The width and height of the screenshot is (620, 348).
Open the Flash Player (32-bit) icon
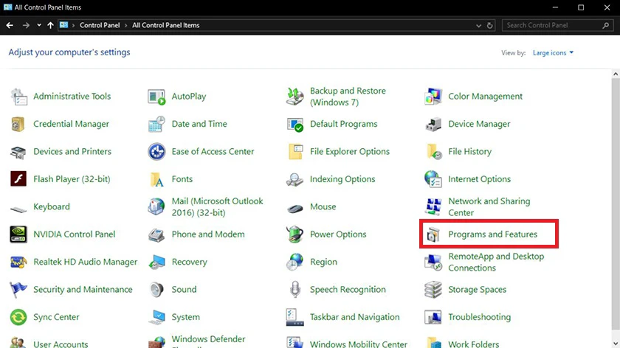pyautogui.click(x=18, y=179)
